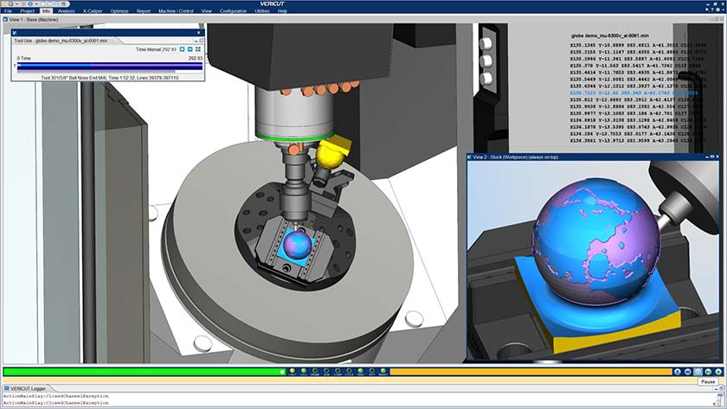Image resolution: width=727 pixels, height=409 pixels.
Task: Click the Single Step button beside Pause
Action: 685,371
